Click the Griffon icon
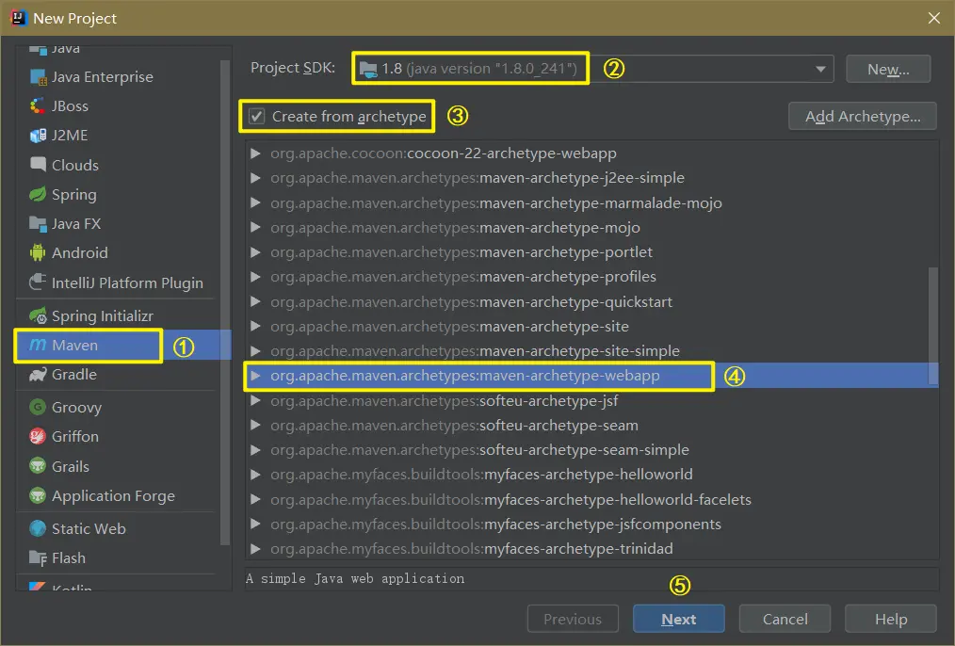 38,437
